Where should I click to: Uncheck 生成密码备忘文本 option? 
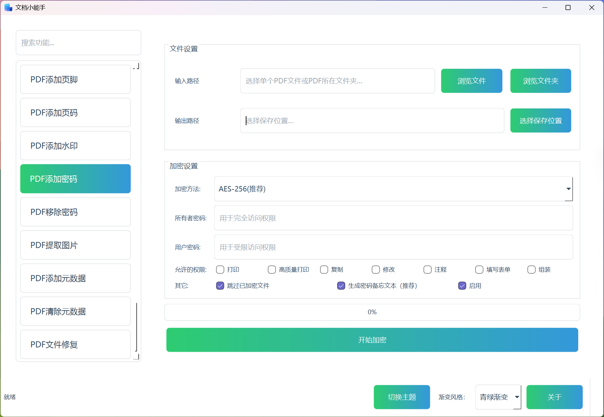(x=341, y=286)
